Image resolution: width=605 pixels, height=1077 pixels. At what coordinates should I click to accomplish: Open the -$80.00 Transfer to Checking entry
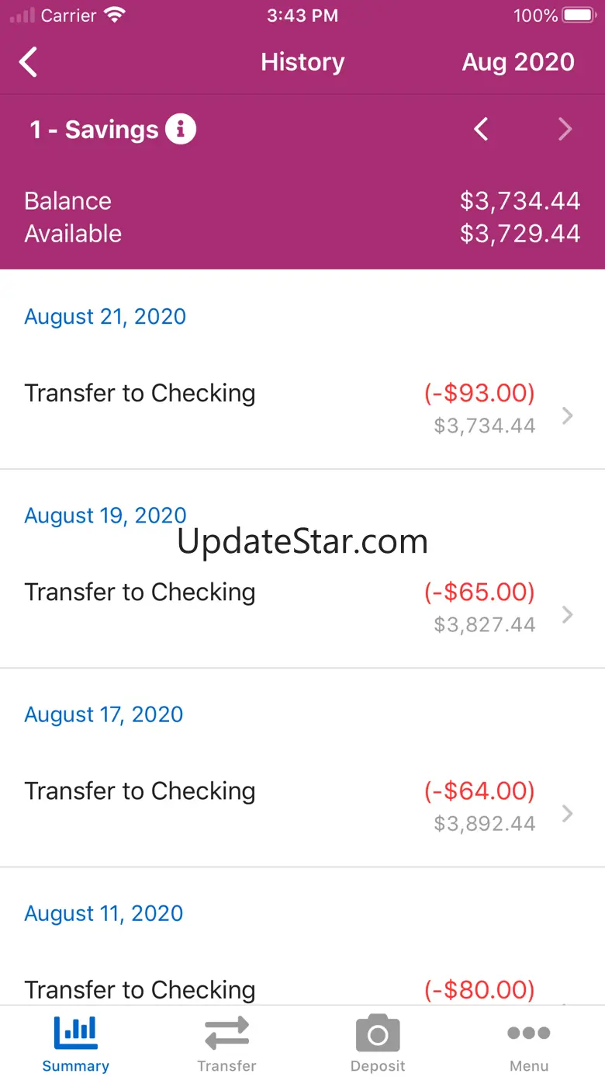302,989
